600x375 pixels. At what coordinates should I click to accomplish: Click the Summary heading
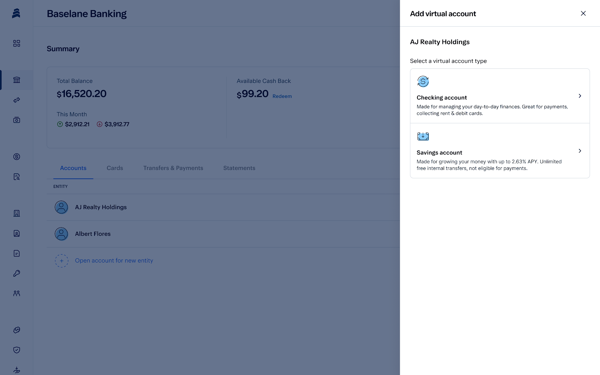coord(63,49)
